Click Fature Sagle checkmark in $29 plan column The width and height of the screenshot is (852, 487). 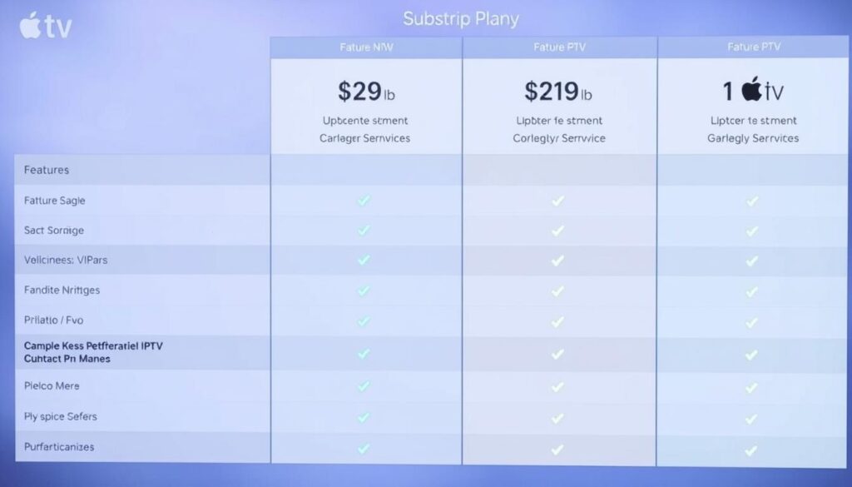[364, 201]
